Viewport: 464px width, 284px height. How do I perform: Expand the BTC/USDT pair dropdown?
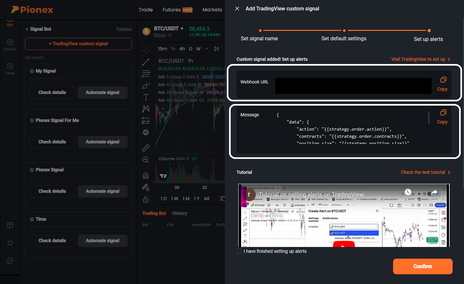182,29
